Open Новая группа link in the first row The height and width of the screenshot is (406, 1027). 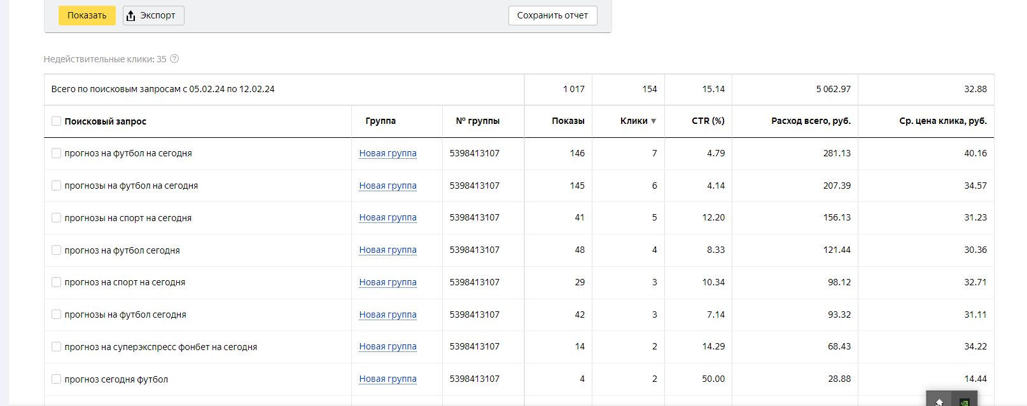click(x=388, y=153)
